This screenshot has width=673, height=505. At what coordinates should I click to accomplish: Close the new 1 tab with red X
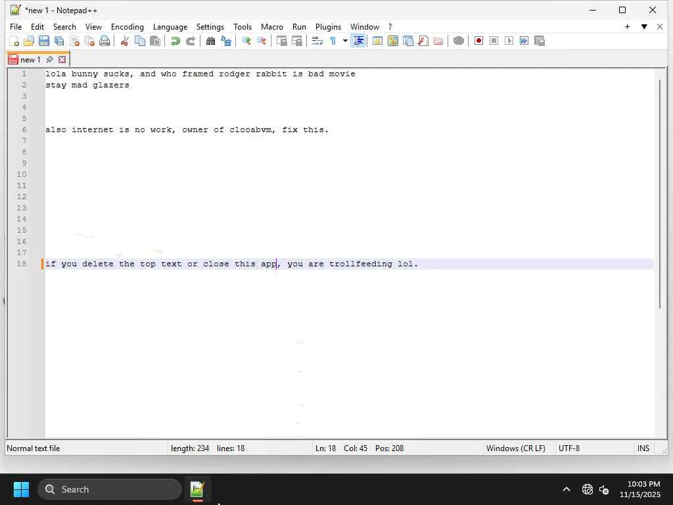coord(62,59)
